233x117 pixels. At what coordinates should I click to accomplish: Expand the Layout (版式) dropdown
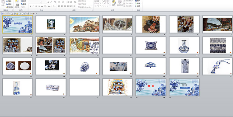24,1
